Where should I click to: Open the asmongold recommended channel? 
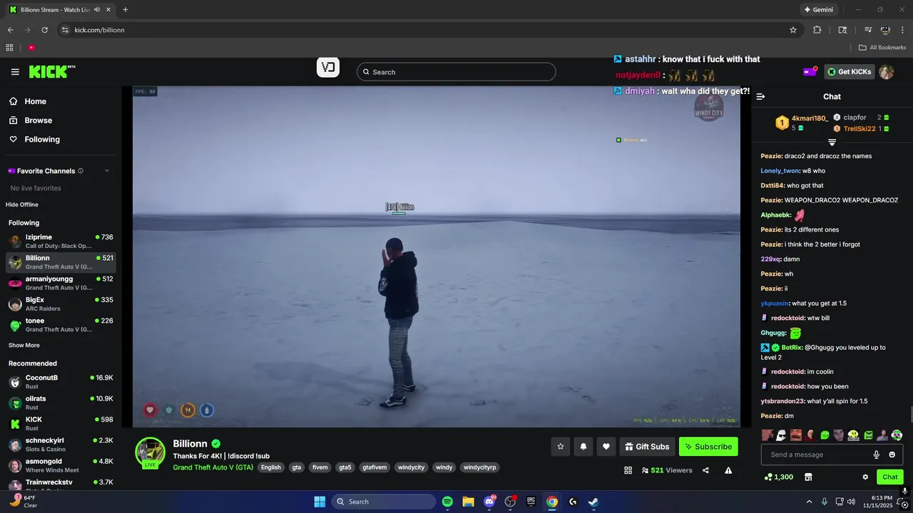click(61, 465)
